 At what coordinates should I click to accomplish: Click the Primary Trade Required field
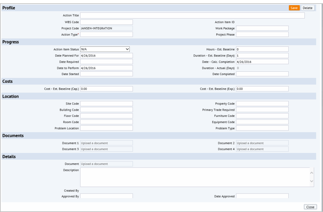click(262, 110)
